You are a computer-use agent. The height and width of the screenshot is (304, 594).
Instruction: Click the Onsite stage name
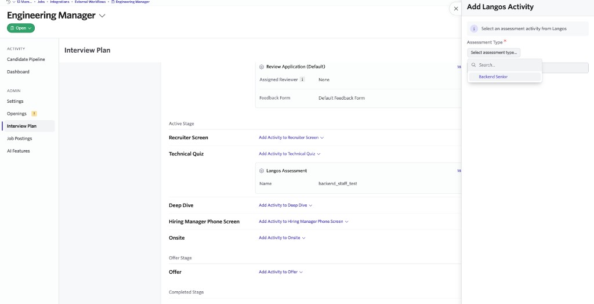coord(177,238)
